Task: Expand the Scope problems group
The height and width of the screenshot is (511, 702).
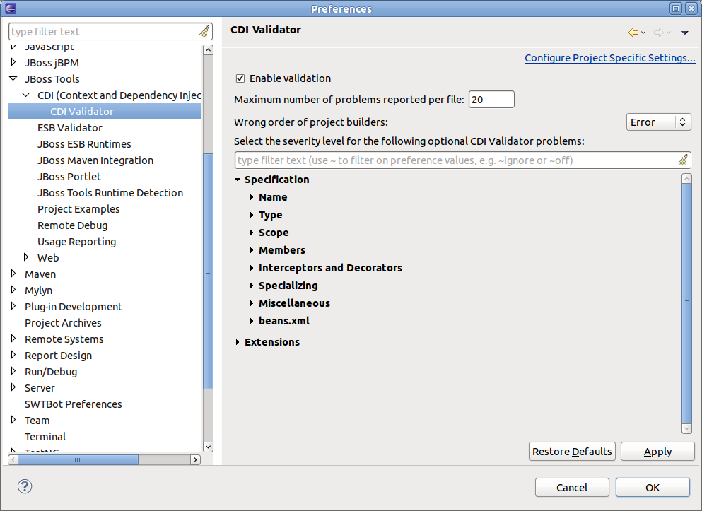Action: tap(252, 233)
